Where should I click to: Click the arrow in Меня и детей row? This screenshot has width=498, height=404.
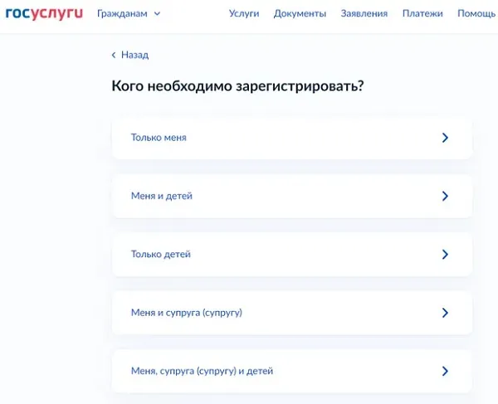coord(445,196)
